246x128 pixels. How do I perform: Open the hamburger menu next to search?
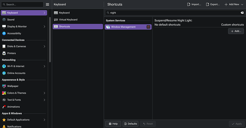[x=47, y=5]
